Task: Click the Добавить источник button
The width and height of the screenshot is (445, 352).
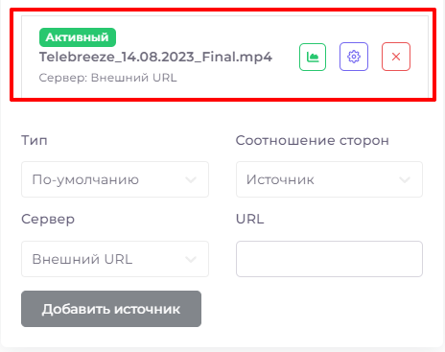Action: point(111,309)
